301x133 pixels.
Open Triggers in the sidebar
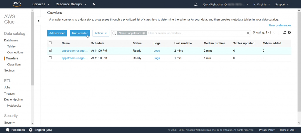click(9, 94)
